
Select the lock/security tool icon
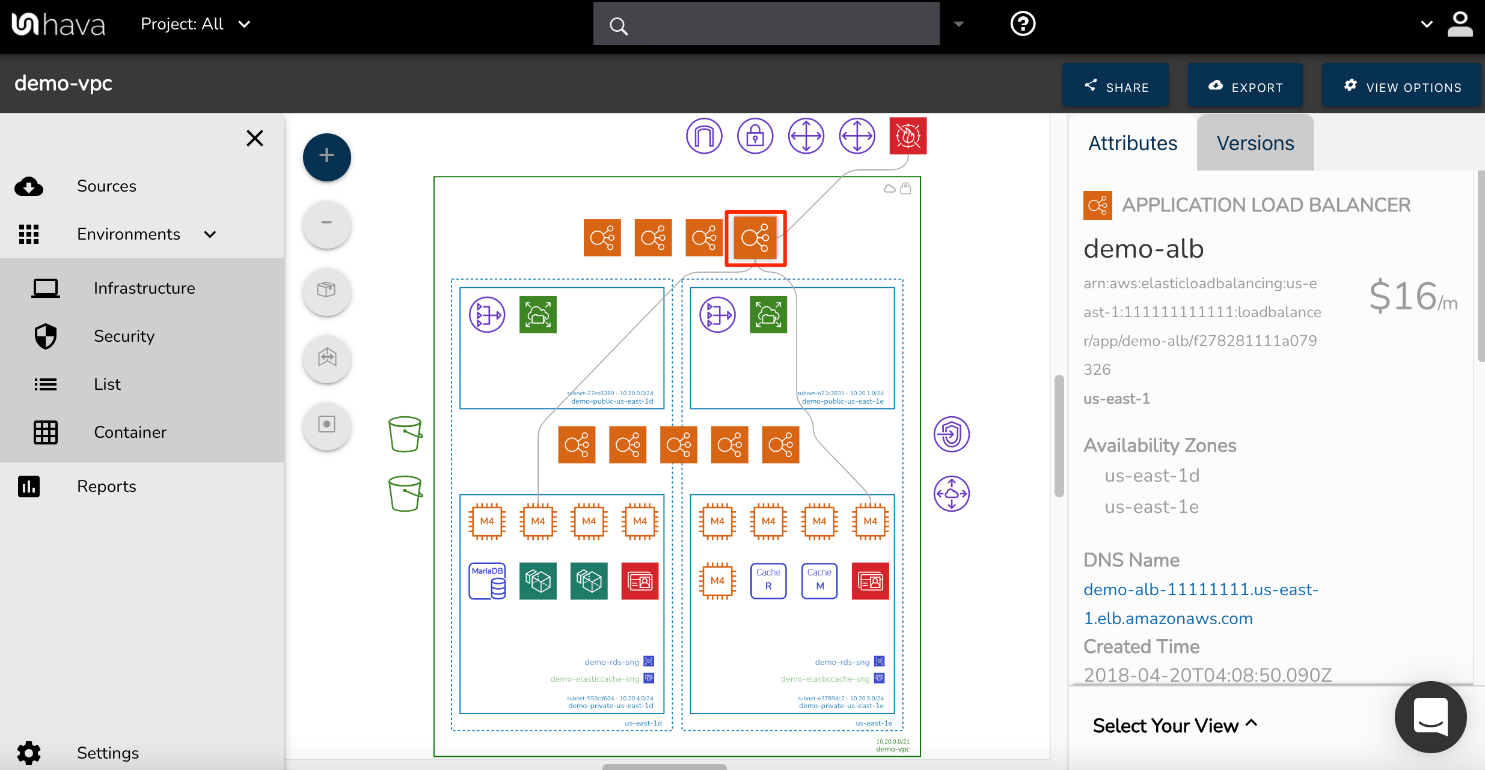click(x=755, y=135)
